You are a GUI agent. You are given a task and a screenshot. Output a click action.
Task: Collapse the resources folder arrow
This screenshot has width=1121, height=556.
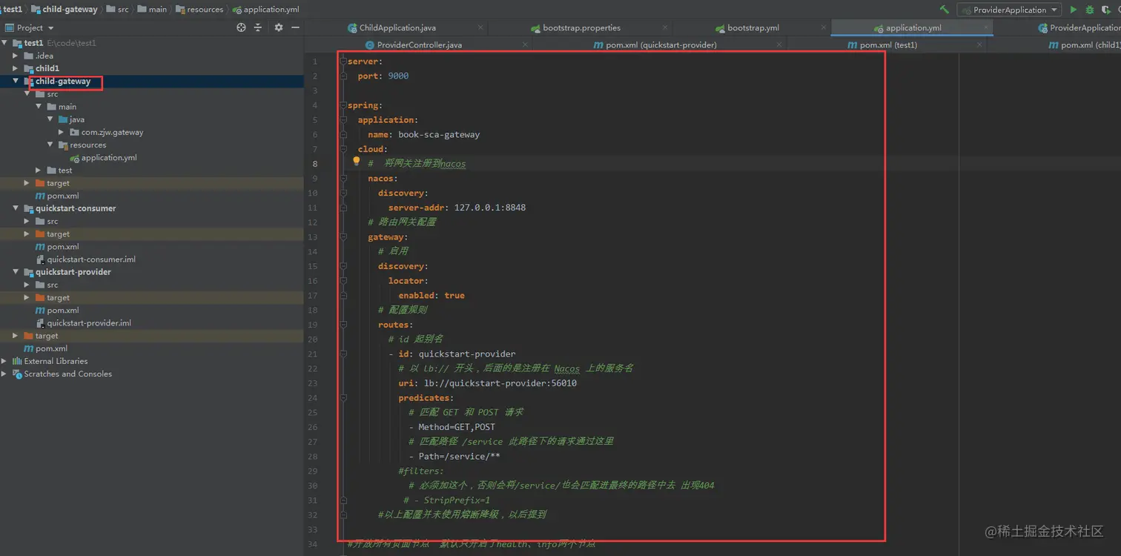(50, 145)
